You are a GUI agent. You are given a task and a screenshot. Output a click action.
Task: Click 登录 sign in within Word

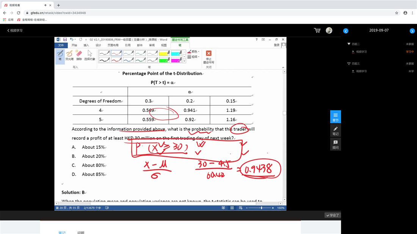coord(277,45)
